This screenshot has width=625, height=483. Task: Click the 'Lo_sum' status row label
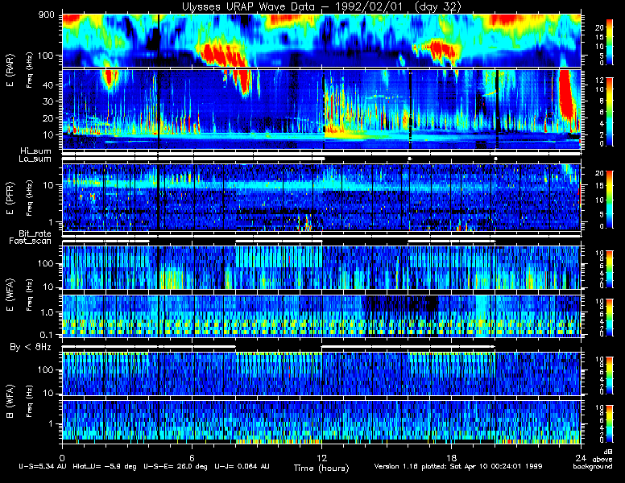35,159
